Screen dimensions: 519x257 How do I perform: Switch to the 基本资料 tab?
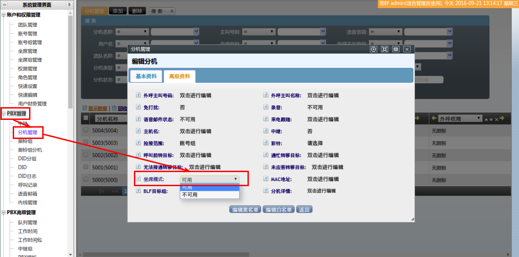click(x=146, y=76)
